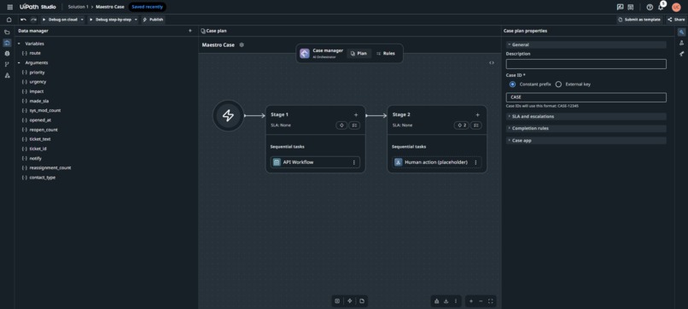688x309 pixels.
Task: Select the Case plan tab
Action: coord(213,31)
